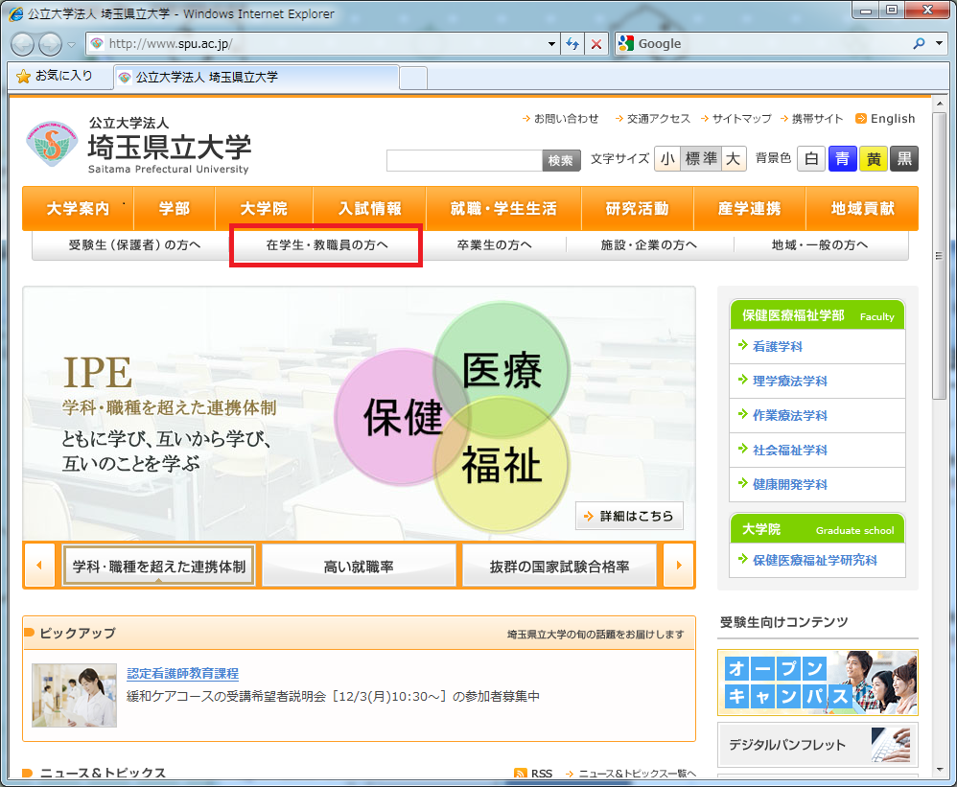Open the 大学院 menu

coord(264,209)
